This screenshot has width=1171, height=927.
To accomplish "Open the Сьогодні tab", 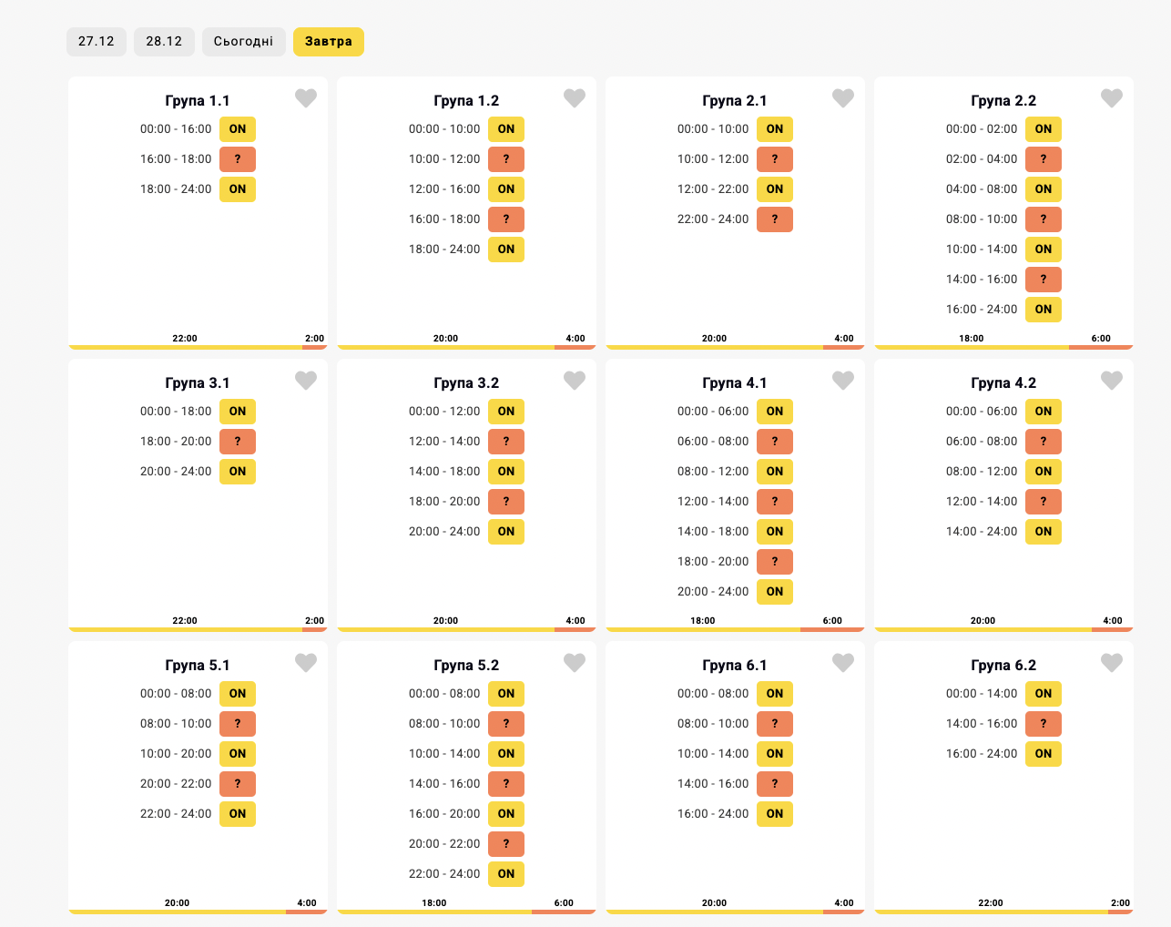I will (244, 42).
